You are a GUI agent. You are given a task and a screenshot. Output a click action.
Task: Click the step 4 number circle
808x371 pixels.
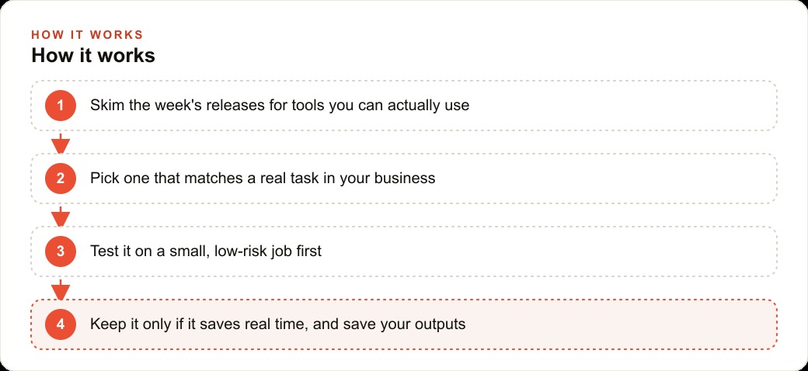[x=61, y=324]
